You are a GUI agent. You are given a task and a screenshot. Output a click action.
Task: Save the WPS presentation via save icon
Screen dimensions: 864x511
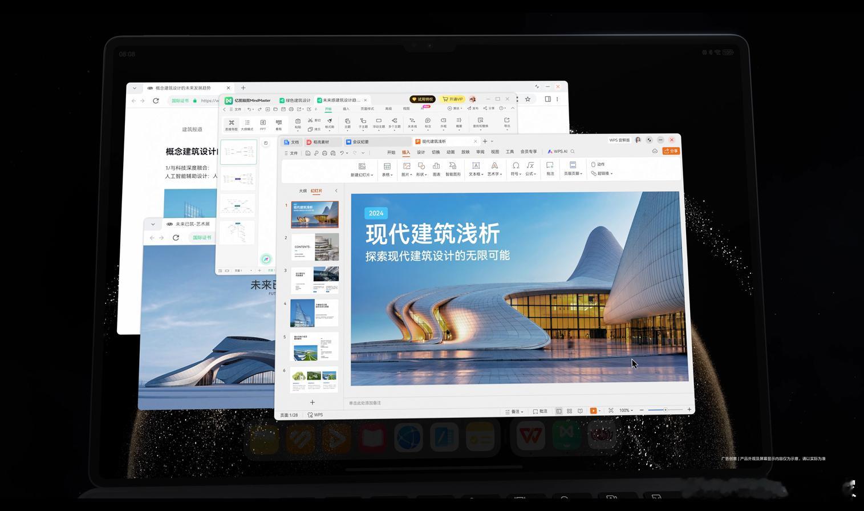308,153
